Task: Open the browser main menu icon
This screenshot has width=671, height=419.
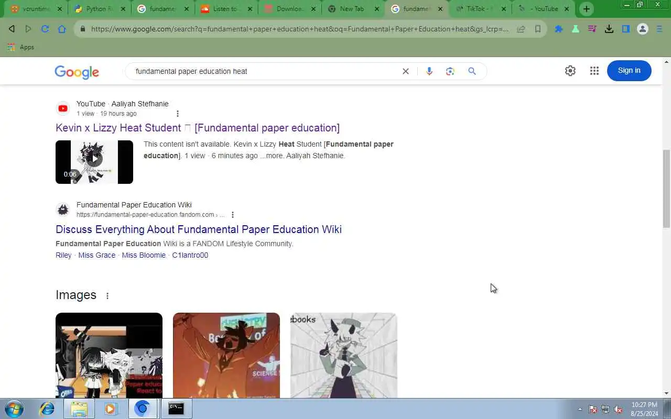Action: coord(659,29)
